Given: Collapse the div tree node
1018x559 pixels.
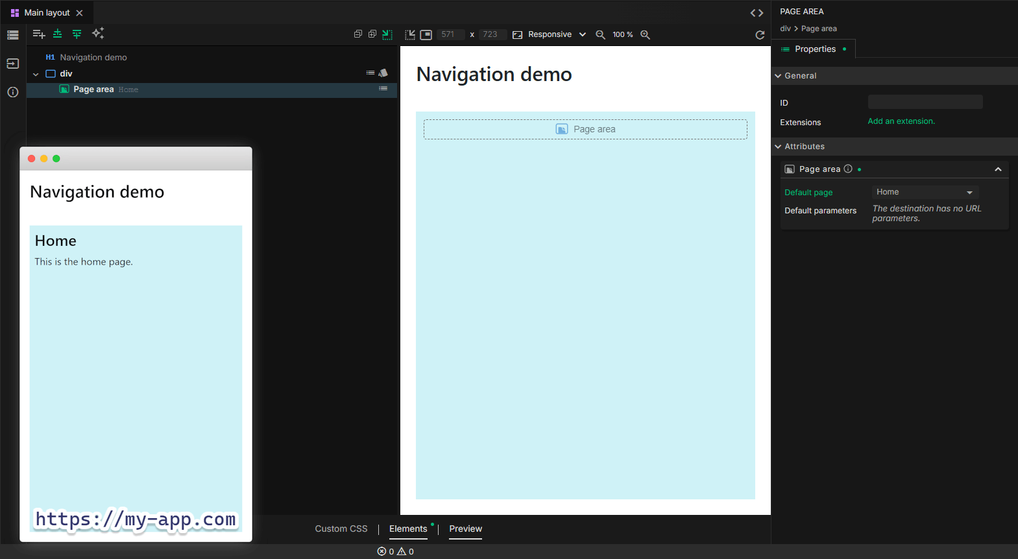Looking at the screenshot, I should (x=36, y=74).
